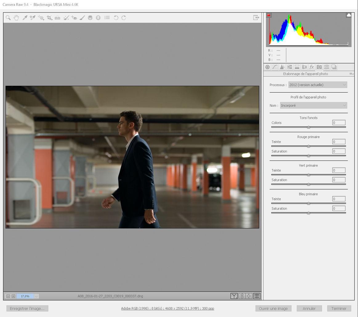This screenshot has height=317, width=358.
Task: Open the camera profile Nom dropdown
Action: [x=313, y=105]
